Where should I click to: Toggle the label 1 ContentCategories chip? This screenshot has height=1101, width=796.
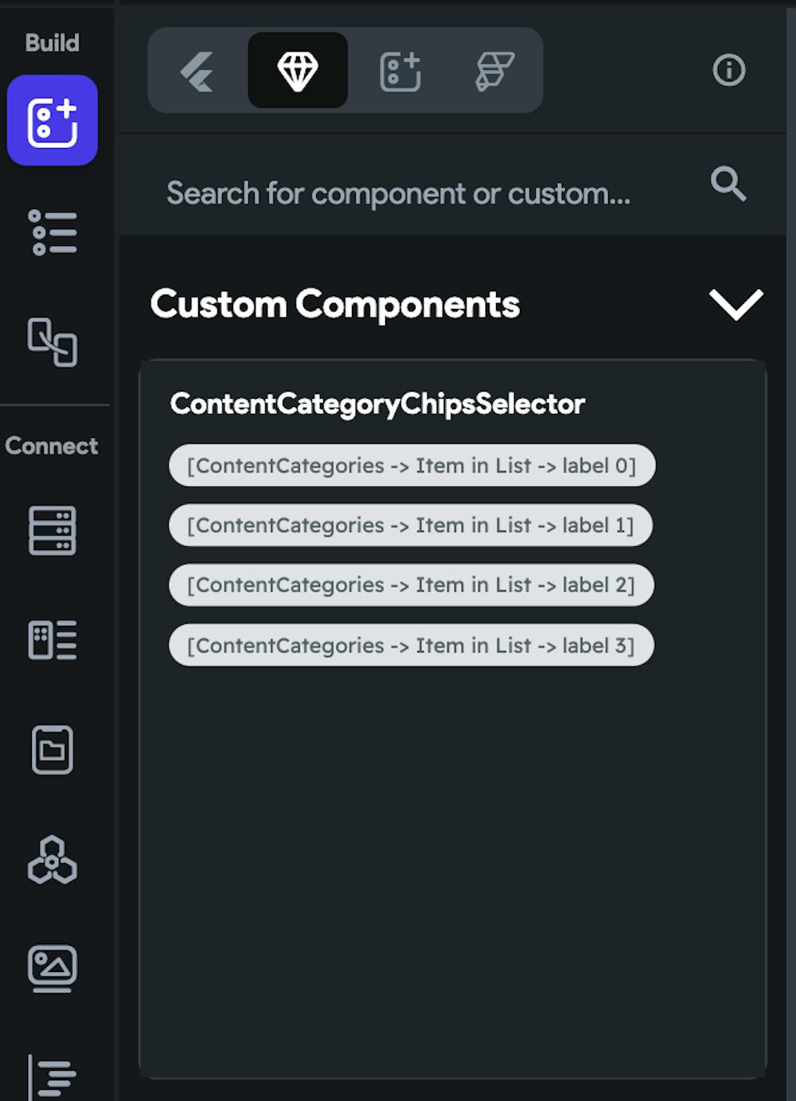tap(411, 525)
